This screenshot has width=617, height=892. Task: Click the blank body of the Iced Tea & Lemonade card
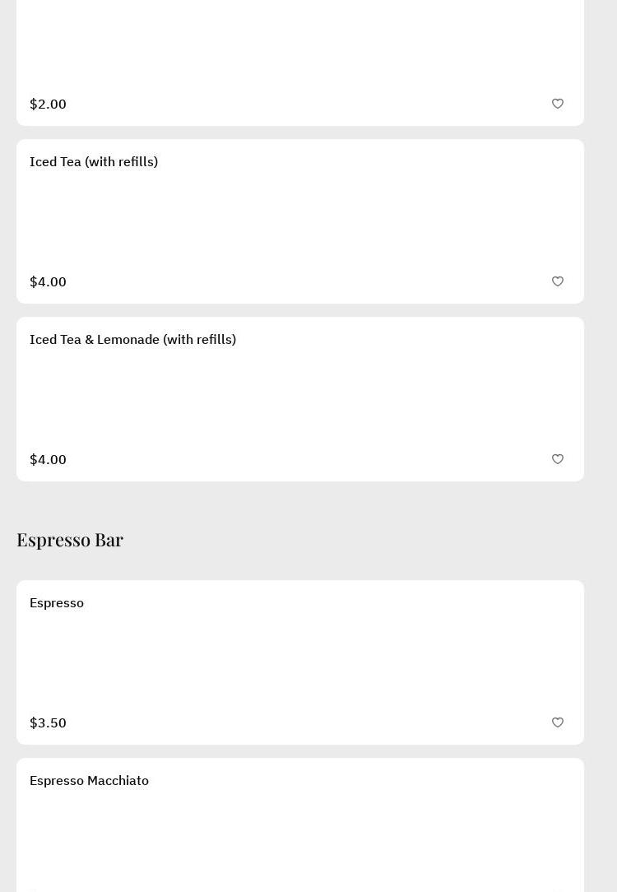300,398
